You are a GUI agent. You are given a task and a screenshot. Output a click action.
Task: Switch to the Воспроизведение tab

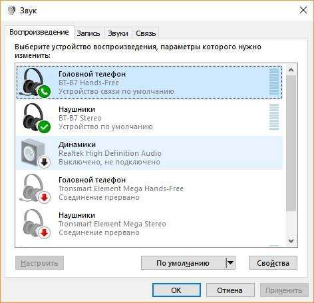tap(39, 33)
